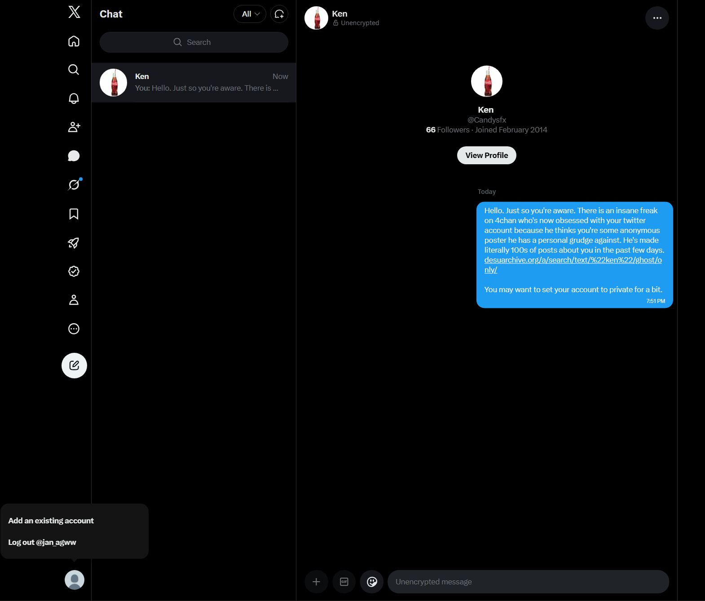Viewport: 705px width, 601px height.
Task: Click the X logo icon
Action: click(x=74, y=12)
